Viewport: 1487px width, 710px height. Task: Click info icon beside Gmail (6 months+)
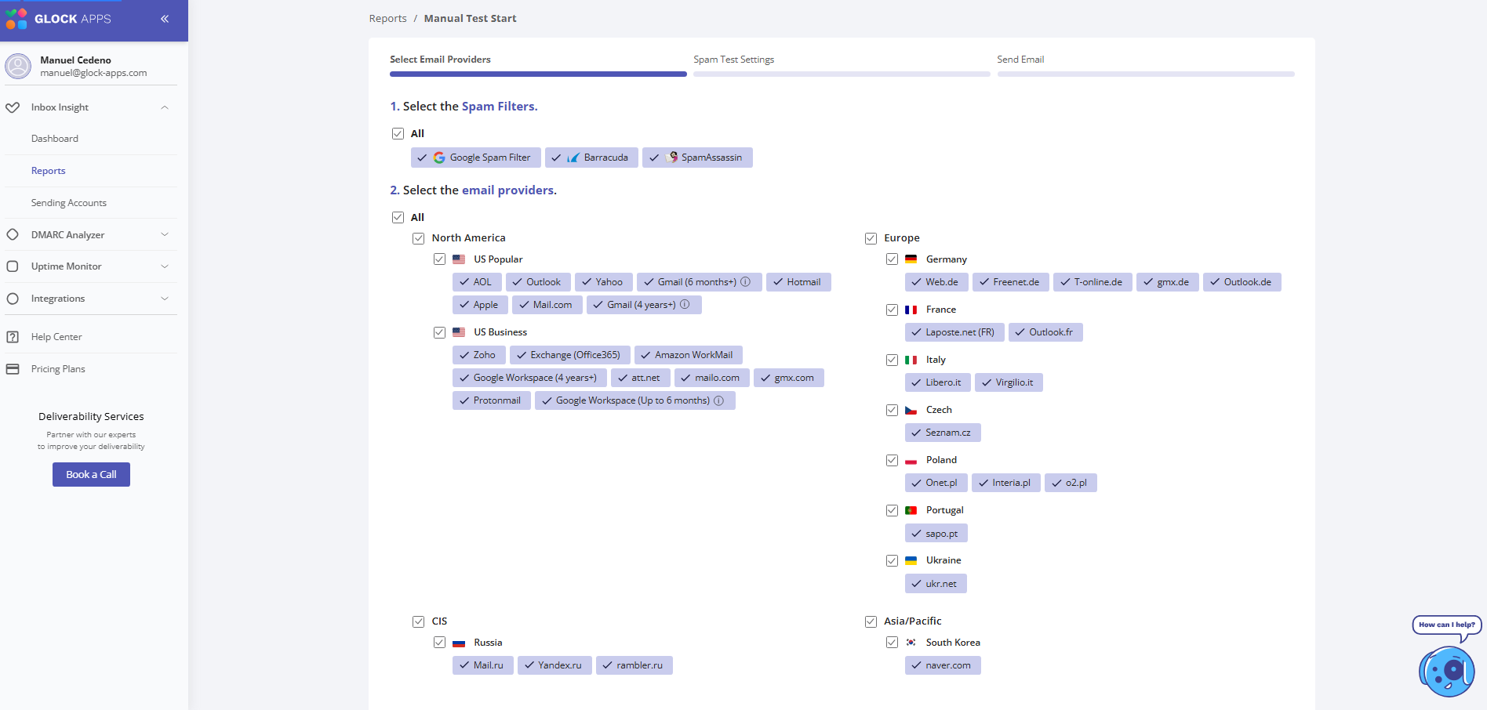point(746,281)
